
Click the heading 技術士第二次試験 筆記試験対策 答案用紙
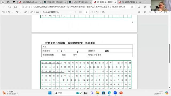click(x=70, y=43)
